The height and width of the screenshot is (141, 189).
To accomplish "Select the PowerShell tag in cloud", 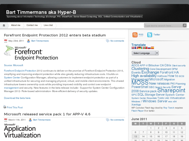I will coord(140,87).
